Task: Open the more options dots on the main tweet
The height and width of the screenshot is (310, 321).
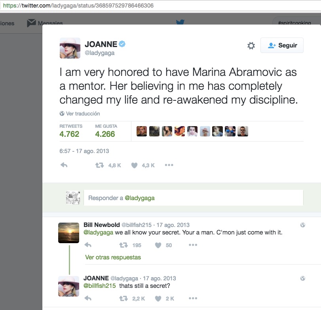Action: pos(169,165)
